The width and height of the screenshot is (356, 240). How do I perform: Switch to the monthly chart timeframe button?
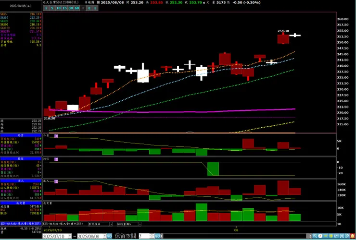95,8
